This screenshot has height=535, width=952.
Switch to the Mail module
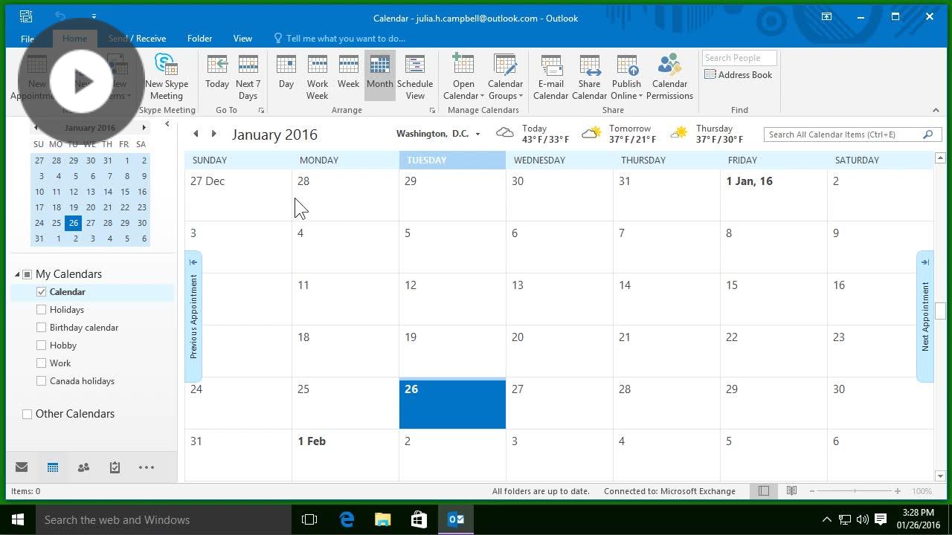pyautogui.click(x=21, y=467)
